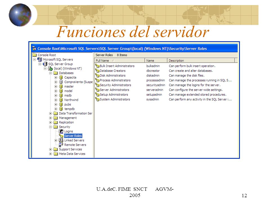
Task: Click the Disk Administrators role icon
Action: click(x=97, y=75)
